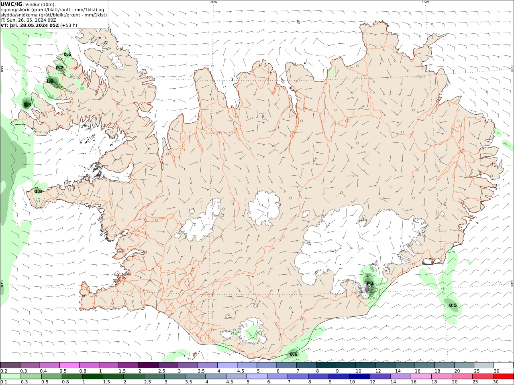
Task: Select the light pink 16 rain legend swatch
Action: (421, 377)
